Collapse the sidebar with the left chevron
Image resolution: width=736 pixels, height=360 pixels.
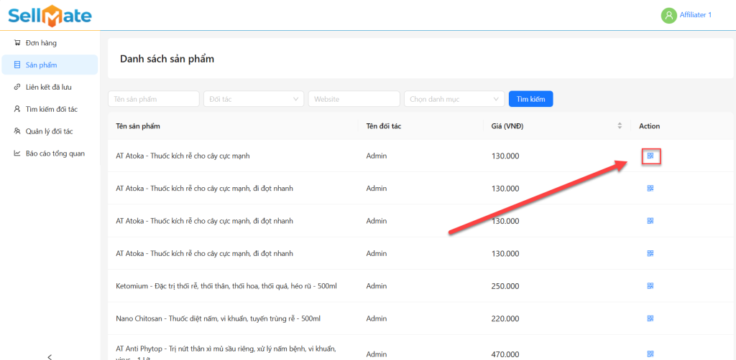pos(50,356)
